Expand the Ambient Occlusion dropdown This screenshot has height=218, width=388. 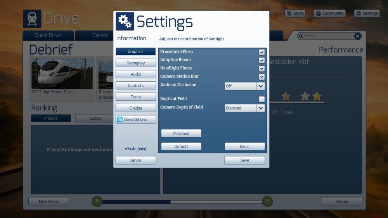(x=261, y=86)
